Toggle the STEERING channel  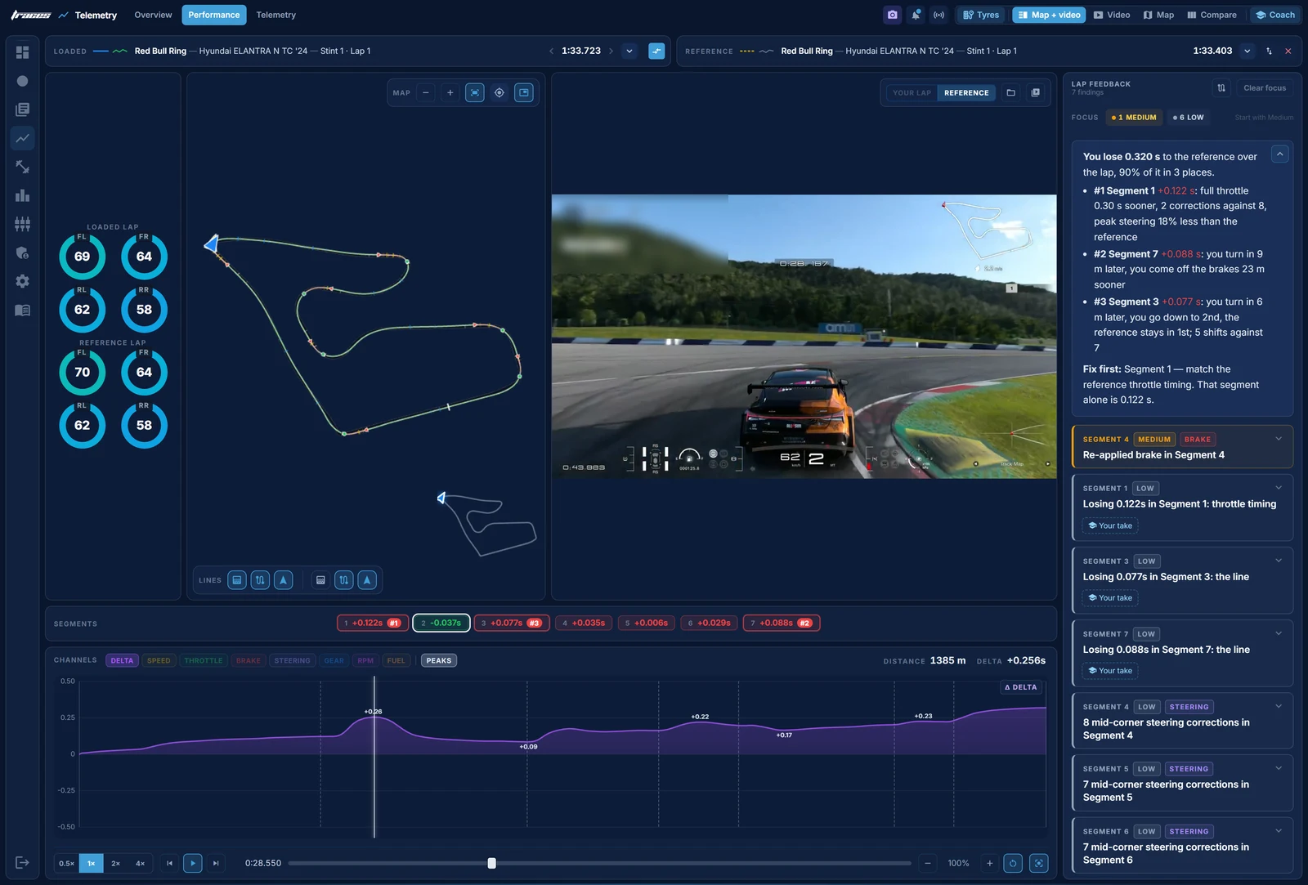click(293, 660)
